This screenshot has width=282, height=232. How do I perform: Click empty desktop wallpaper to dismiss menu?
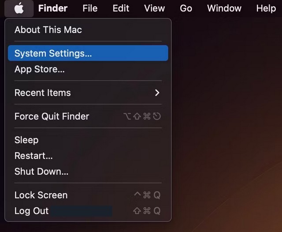(x=229, y=132)
